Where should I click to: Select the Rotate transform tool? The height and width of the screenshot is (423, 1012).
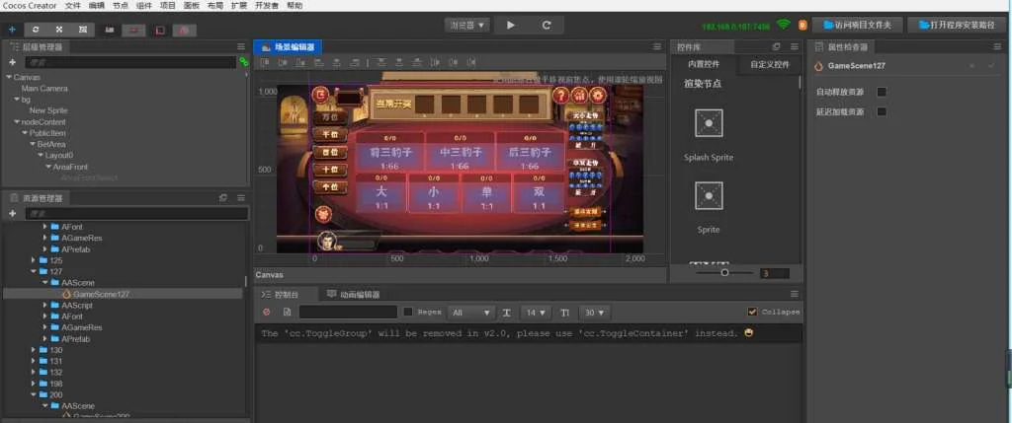(x=36, y=30)
